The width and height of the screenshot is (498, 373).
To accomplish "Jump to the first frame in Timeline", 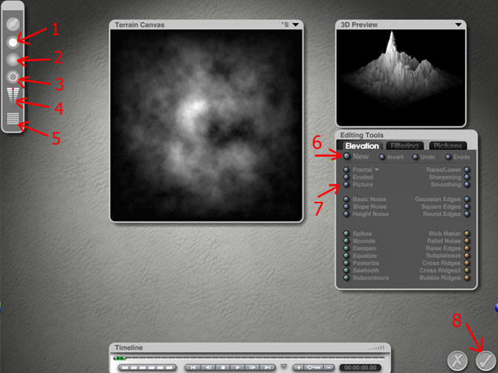I will tap(192, 368).
